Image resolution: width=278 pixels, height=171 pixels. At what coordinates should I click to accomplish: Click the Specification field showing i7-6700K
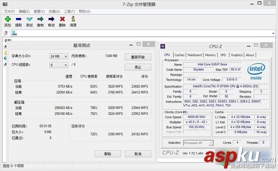pyautogui.click(x=226, y=86)
